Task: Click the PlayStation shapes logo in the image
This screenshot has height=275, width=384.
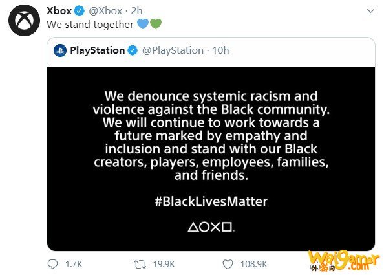Action: tap(211, 227)
